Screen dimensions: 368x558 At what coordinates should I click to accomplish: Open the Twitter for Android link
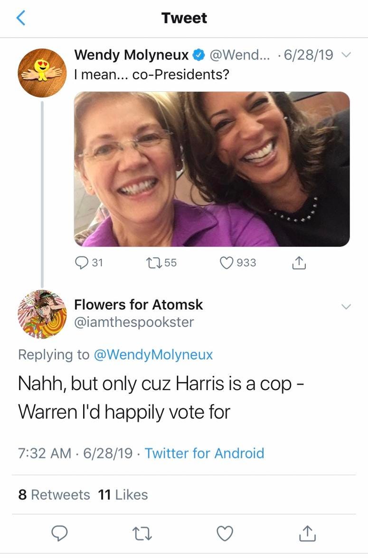[204, 453]
